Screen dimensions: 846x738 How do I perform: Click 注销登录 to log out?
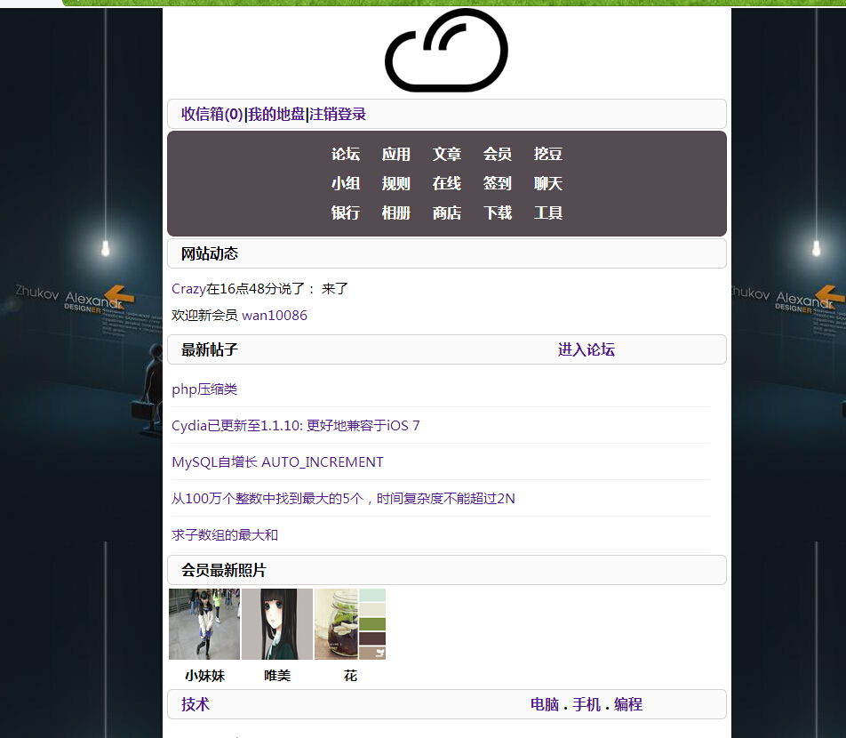tap(338, 115)
